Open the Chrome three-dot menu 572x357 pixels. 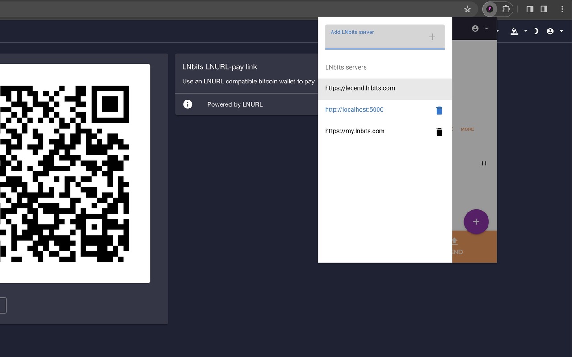click(x=562, y=9)
